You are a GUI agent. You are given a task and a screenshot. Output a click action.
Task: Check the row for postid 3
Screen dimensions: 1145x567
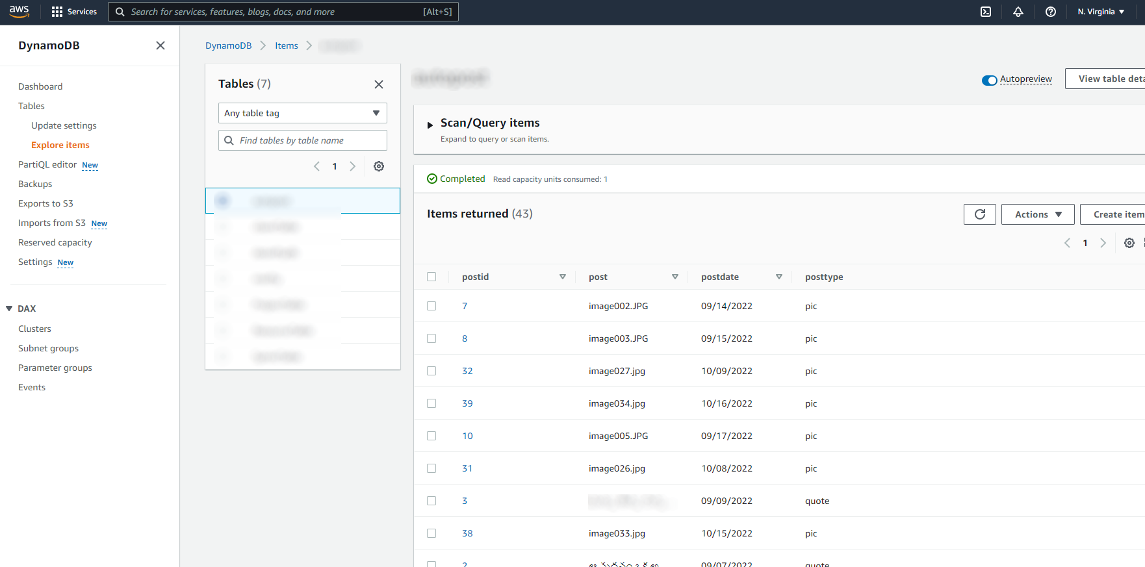431,501
